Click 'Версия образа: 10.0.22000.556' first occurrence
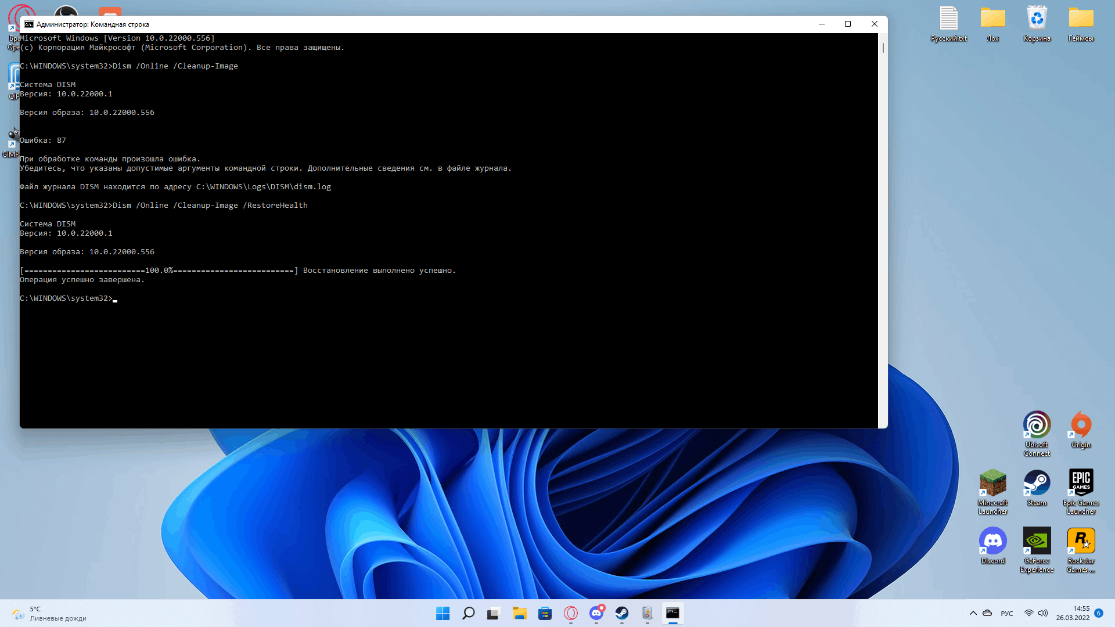The image size is (1115, 627). tap(87, 113)
